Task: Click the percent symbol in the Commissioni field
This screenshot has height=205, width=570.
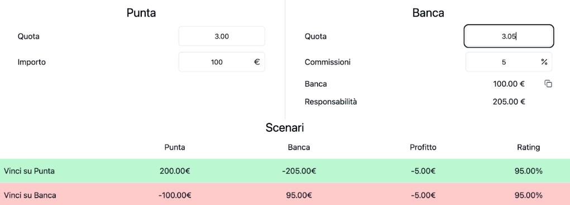Action: [x=544, y=62]
